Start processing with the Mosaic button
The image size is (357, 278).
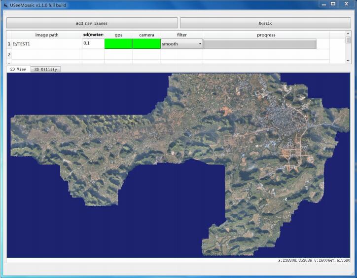tap(265, 23)
